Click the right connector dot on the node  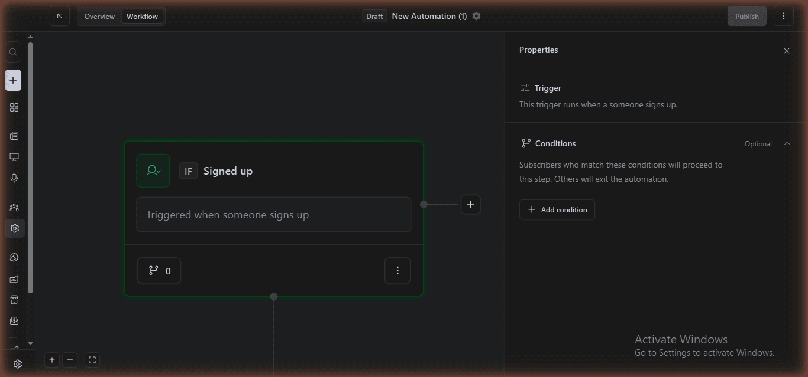click(424, 205)
